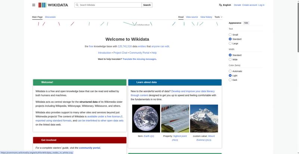Select the Dark color mode

[230, 80]
